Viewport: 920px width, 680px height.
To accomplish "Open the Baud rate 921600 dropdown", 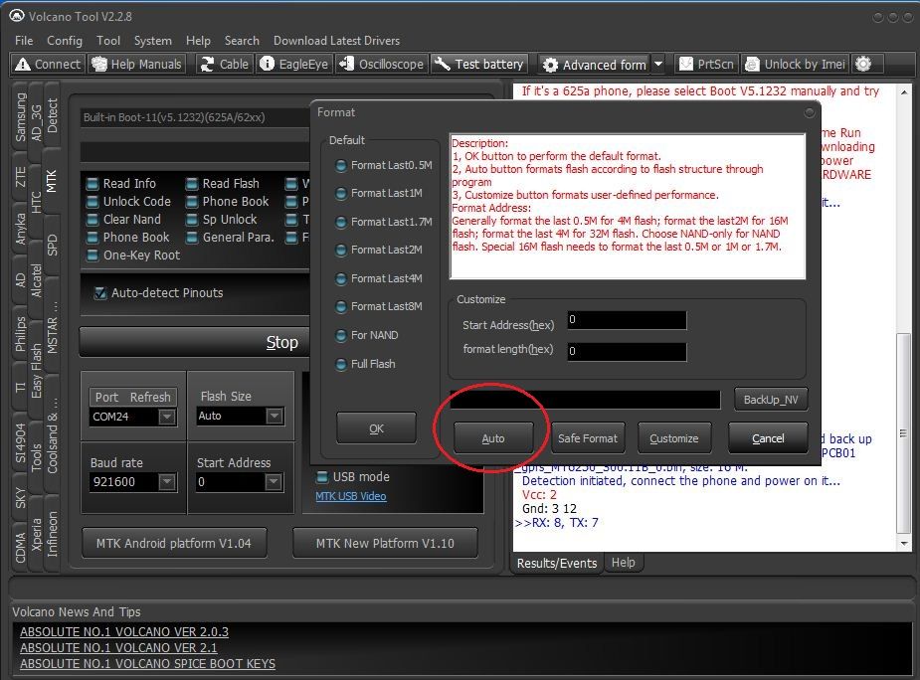I will point(167,482).
